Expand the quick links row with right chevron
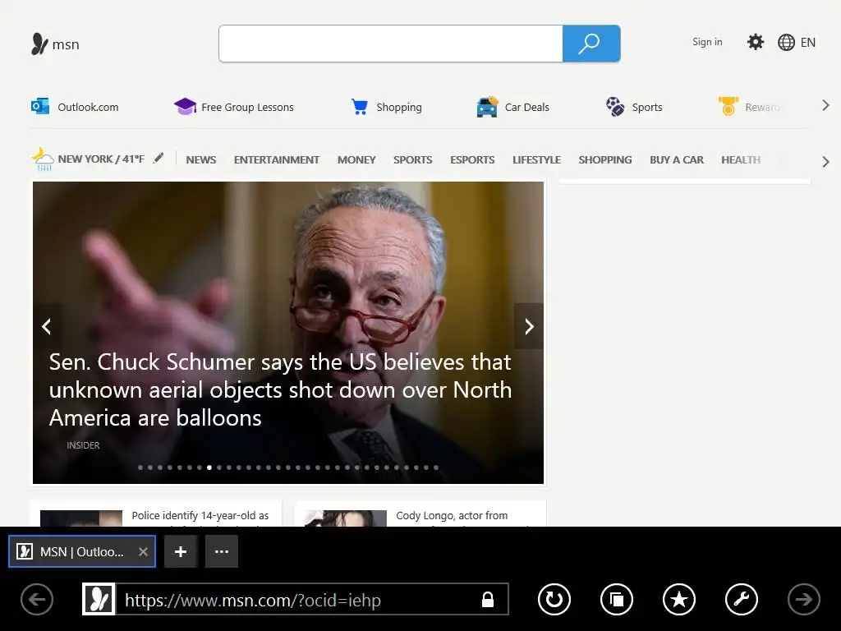 click(x=826, y=106)
